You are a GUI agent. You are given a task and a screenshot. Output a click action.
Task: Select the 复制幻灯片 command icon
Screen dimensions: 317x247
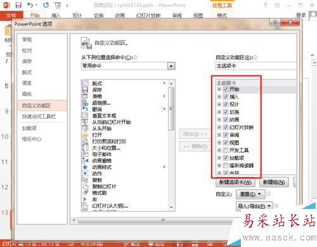(x=85, y=186)
